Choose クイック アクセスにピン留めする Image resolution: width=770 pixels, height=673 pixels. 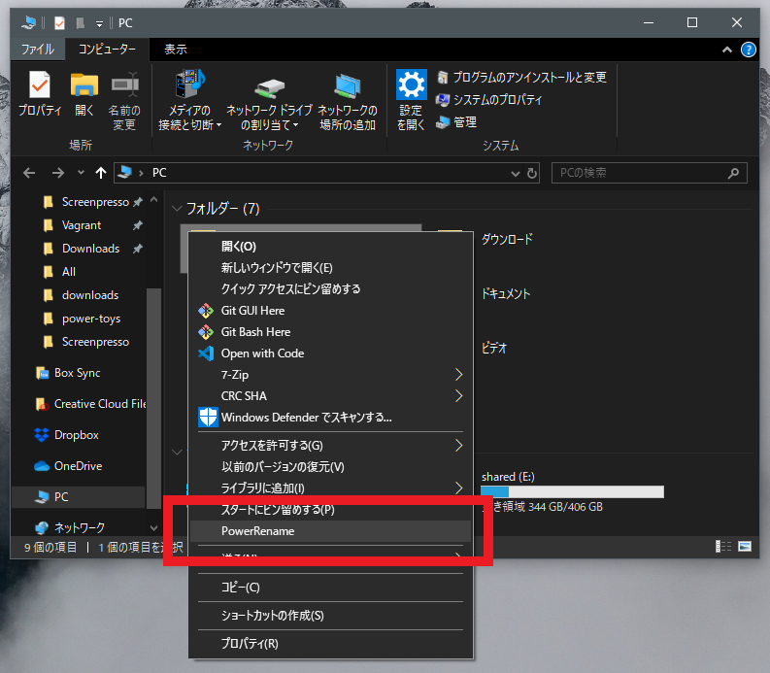tap(330, 288)
